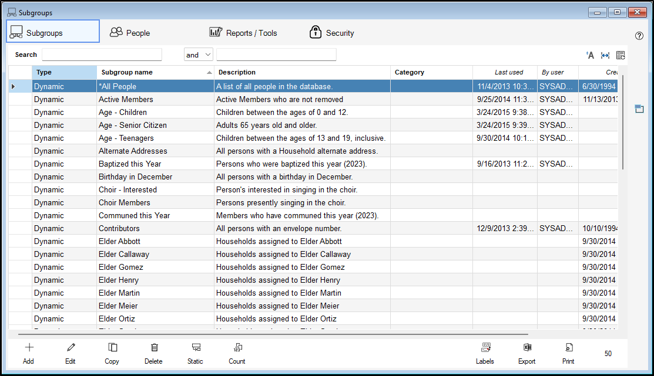654x376 pixels.
Task: Click the font size icon above grid
Action: point(590,55)
